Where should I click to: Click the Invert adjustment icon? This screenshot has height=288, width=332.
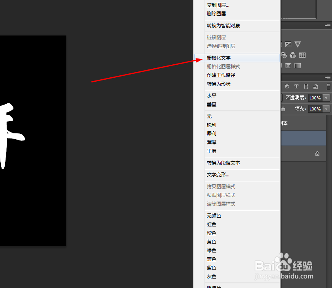[x=288, y=66]
